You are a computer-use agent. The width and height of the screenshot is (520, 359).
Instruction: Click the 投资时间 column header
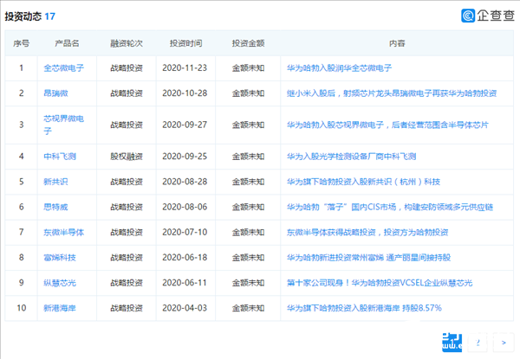coord(185,43)
